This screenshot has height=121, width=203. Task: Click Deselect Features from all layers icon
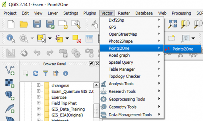click(77, 39)
